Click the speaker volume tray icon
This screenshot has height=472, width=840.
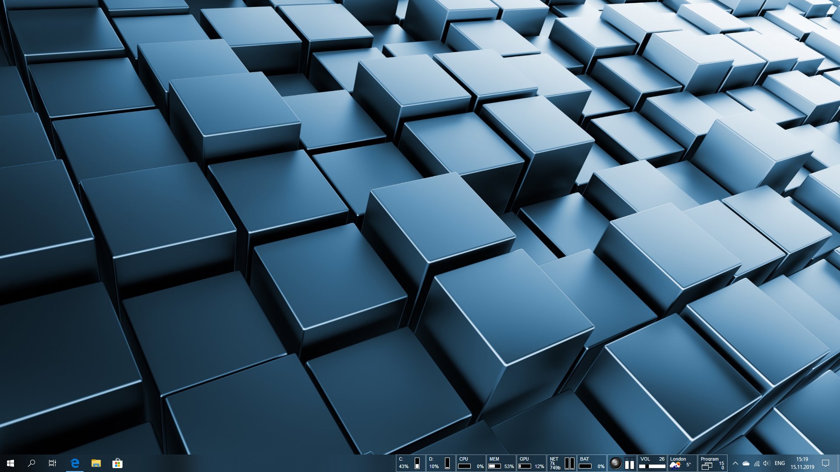click(766, 463)
